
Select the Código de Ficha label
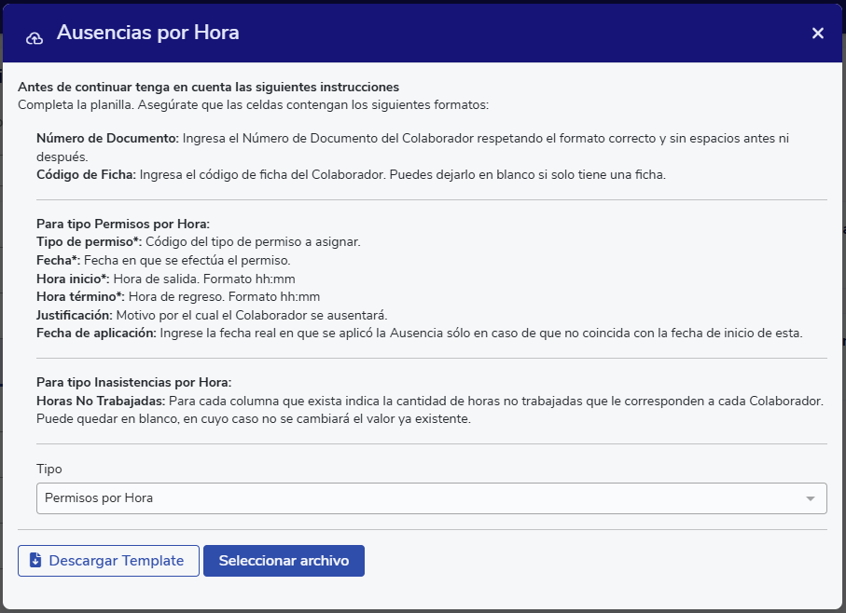86,175
